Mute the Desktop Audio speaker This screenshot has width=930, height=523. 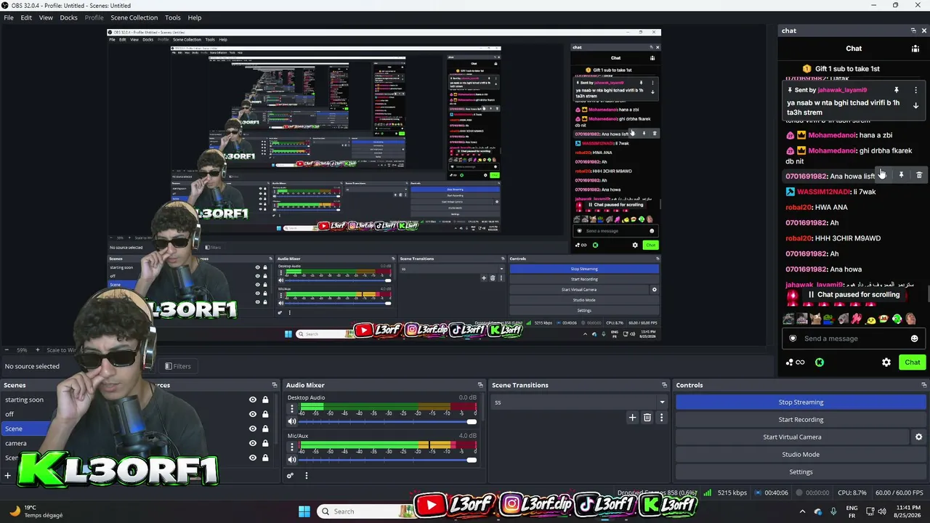click(x=292, y=421)
